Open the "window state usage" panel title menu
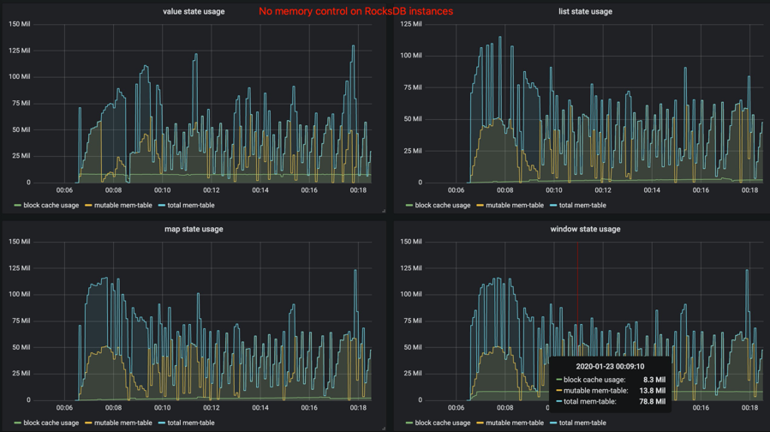Viewport: 770px width, 432px height. (x=585, y=229)
